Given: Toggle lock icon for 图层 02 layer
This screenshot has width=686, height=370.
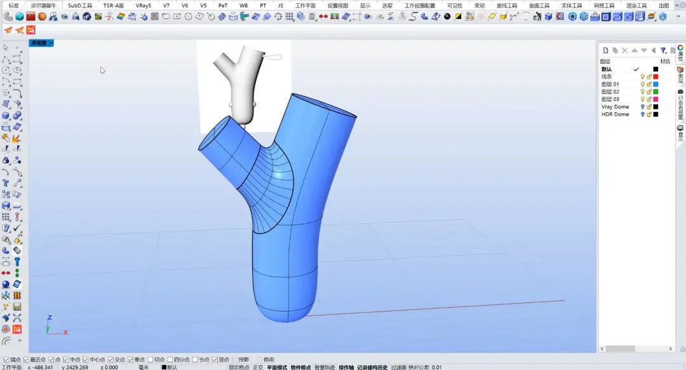Looking at the screenshot, I should pos(649,92).
